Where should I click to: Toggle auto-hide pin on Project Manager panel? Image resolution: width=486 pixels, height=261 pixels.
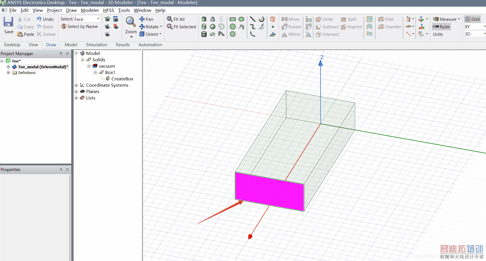tap(61, 53)
